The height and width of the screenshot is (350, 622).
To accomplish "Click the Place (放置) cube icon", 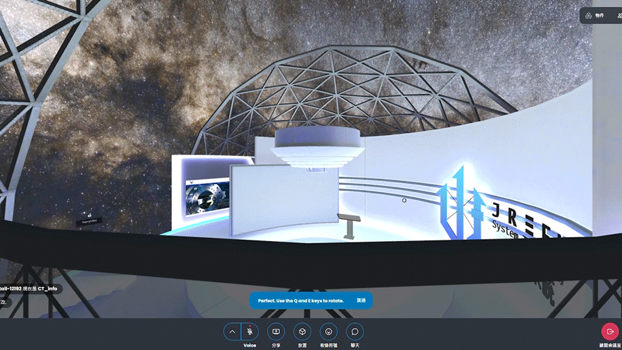I will (x=302, y=331).
